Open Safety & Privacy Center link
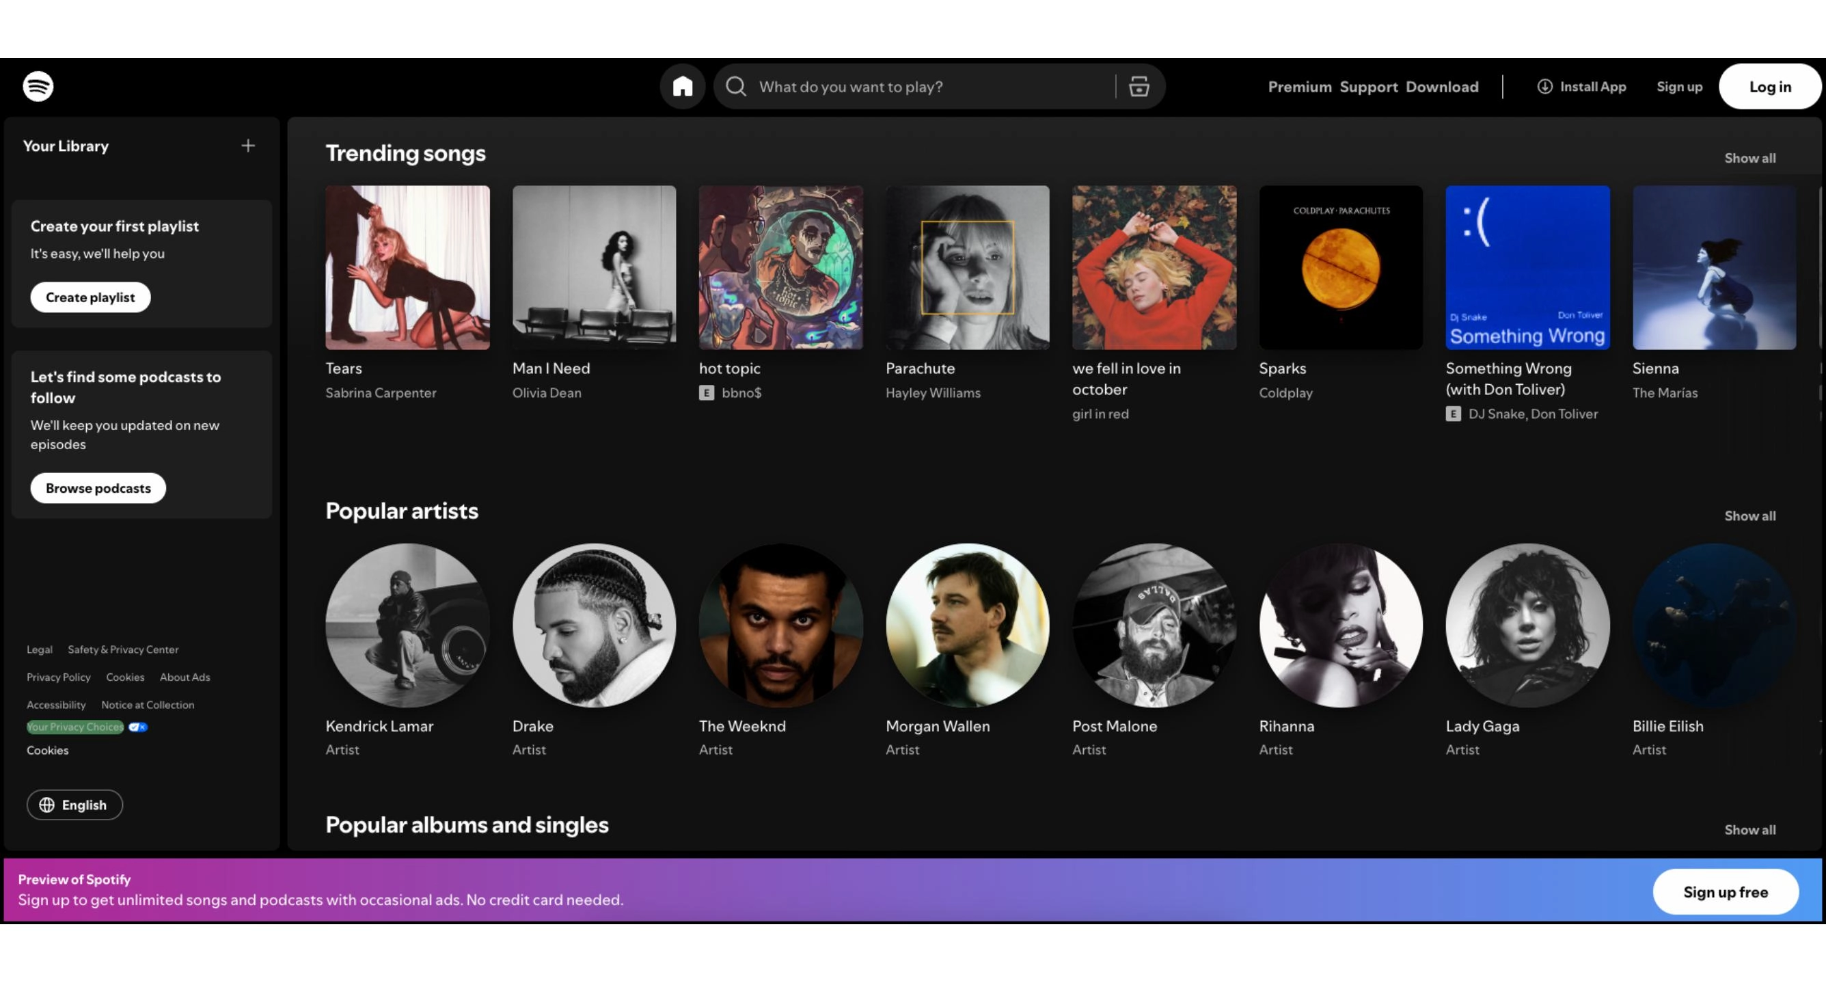Image resolution: width=1826 pixels, height=983 pixels. (x=123, y=649)
